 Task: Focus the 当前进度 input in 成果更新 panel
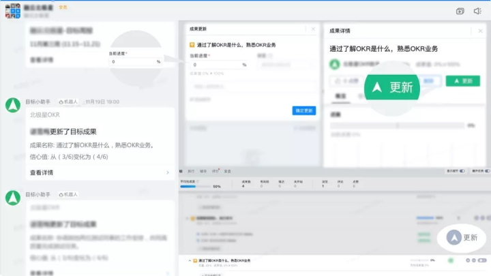[219, 65]
